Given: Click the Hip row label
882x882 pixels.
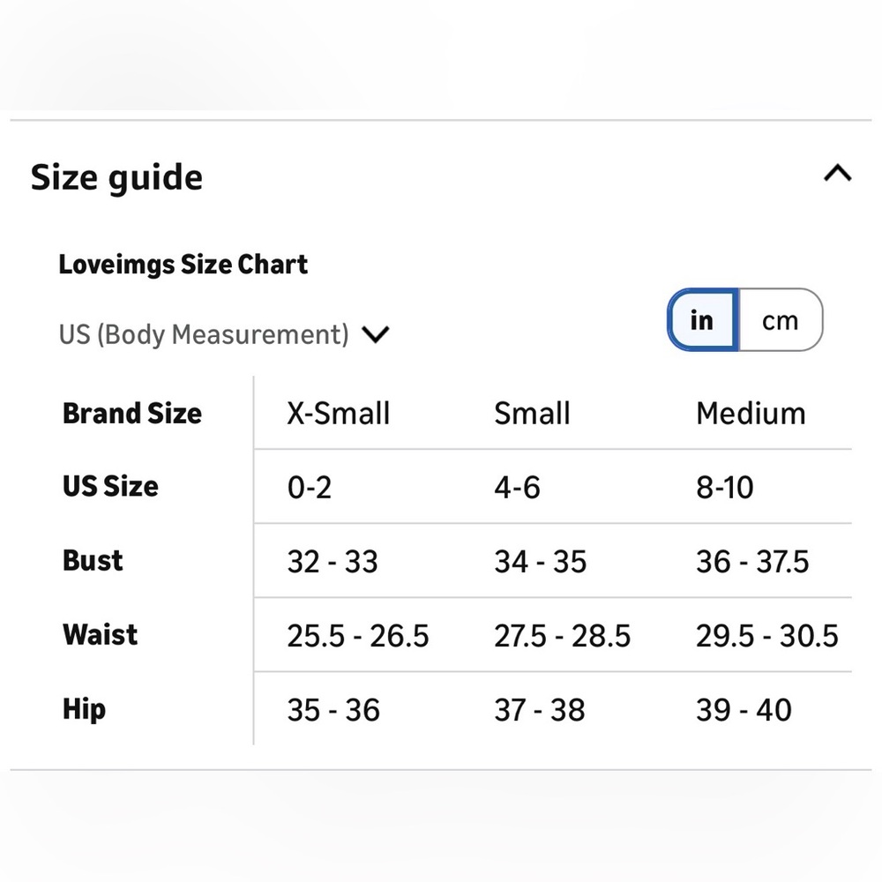Looking at the screenshot, I should (84, 709).
